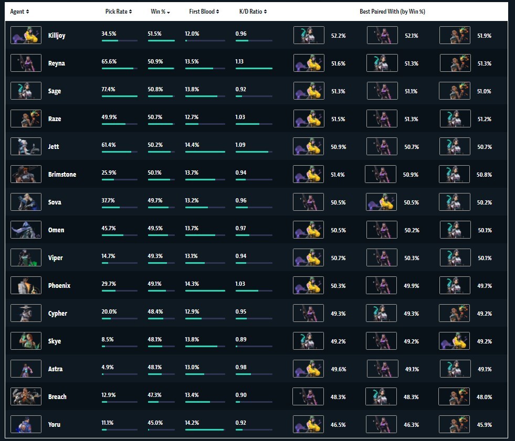
Task: Sort by K/D Ratio column header
Action: (x=253, y=12)
